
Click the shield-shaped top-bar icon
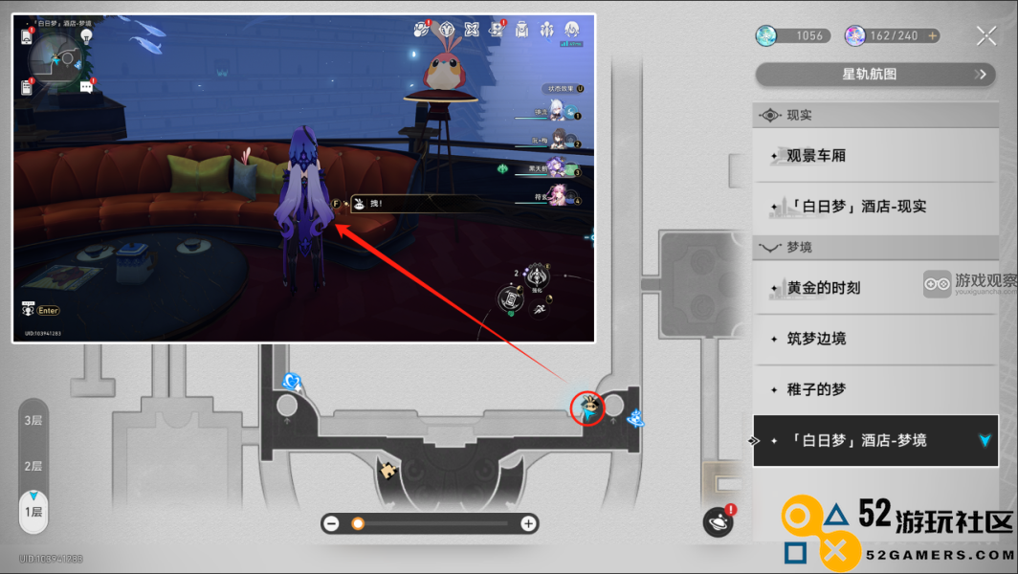[447, 30]
